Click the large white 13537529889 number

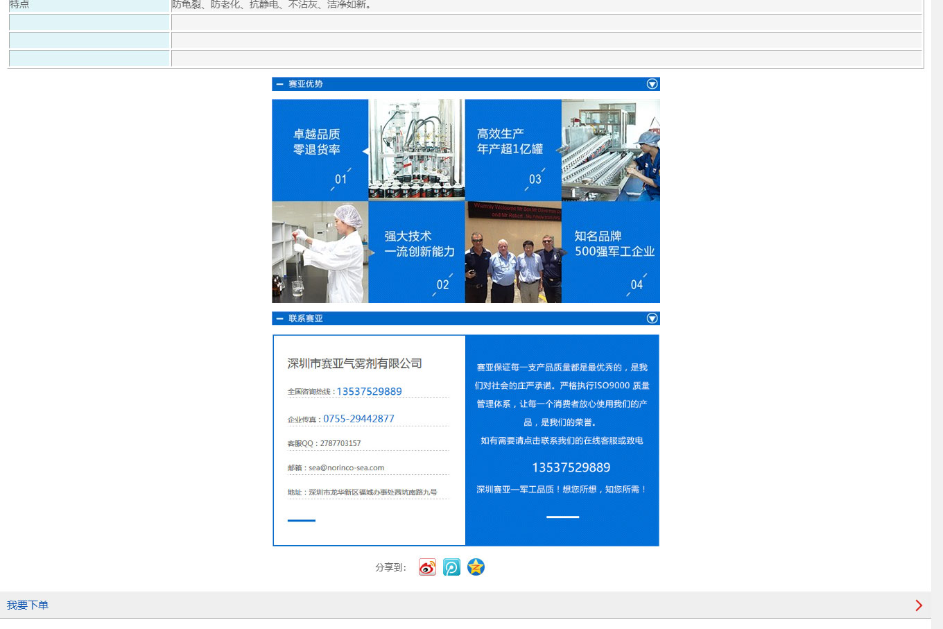pyautogui.click(x=571, y=467)
